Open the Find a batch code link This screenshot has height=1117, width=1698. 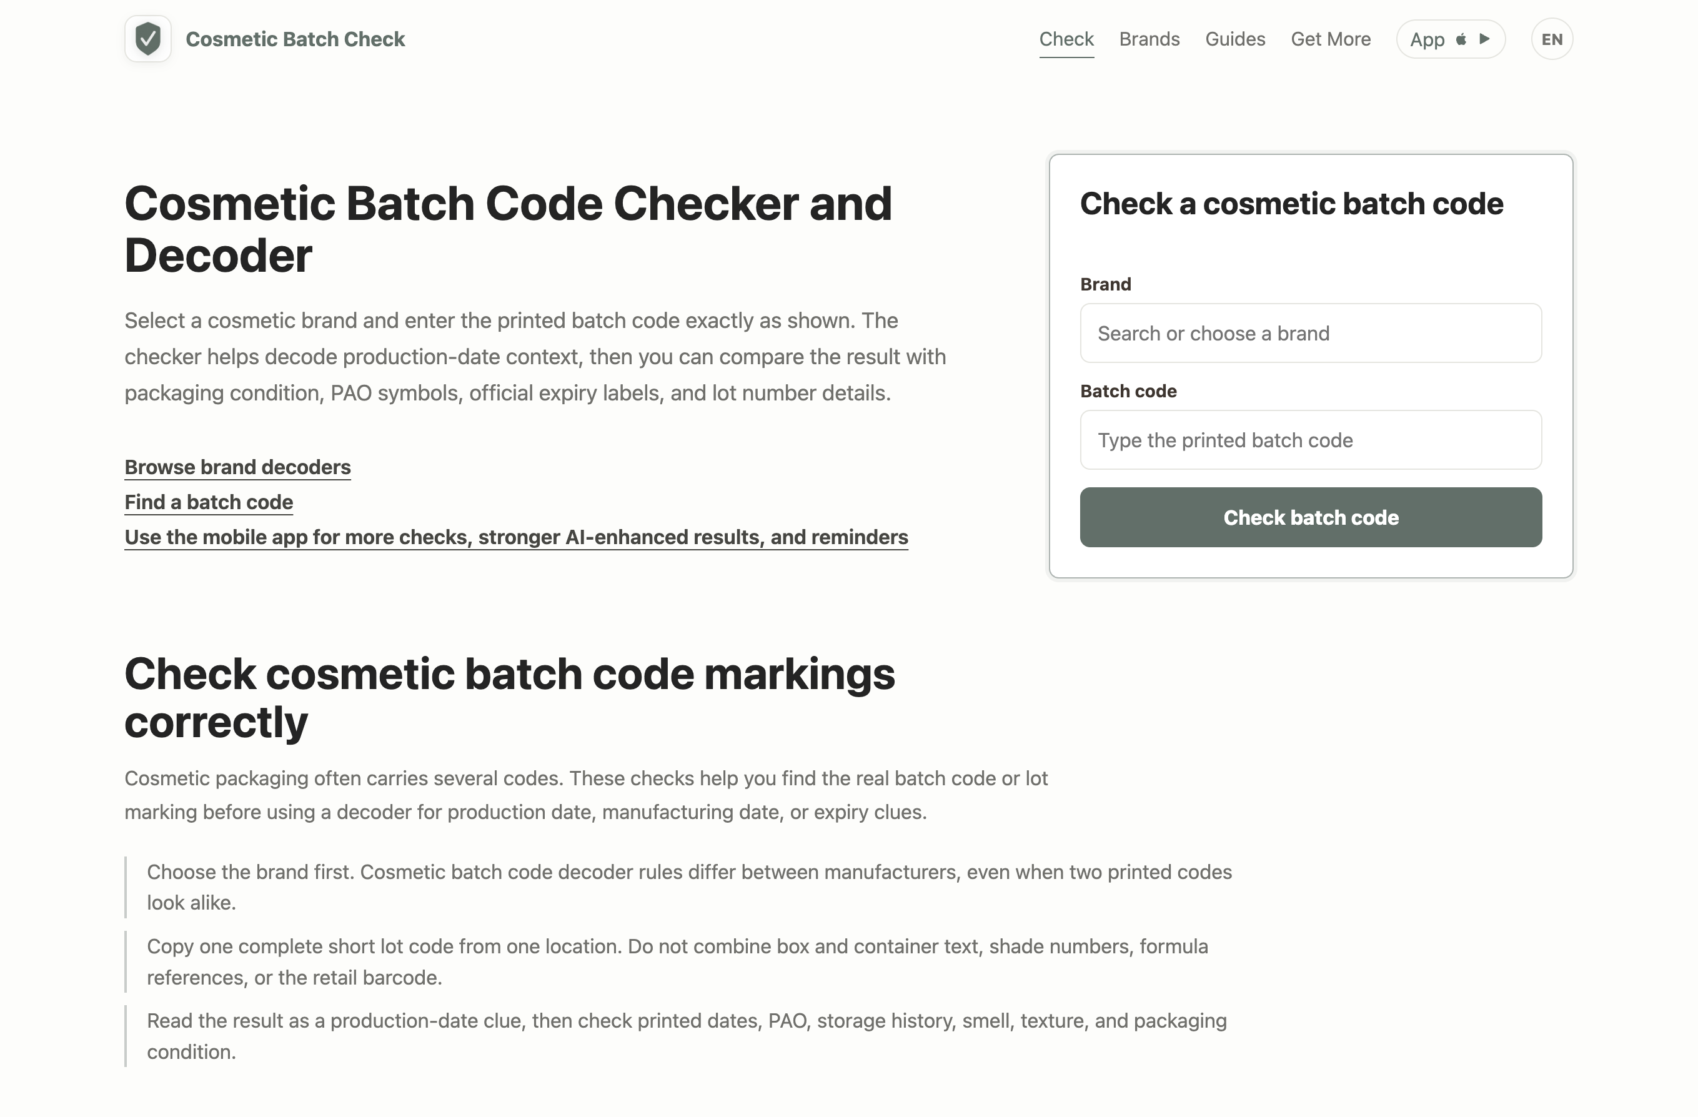coord(208,502)
